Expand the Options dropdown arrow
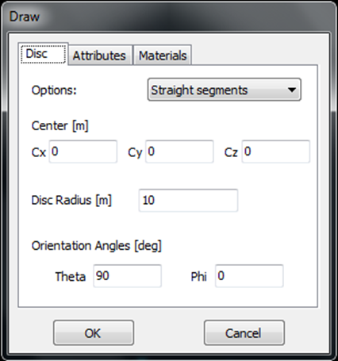The height and width of the screenshot is (361, 338). (292, 90)
